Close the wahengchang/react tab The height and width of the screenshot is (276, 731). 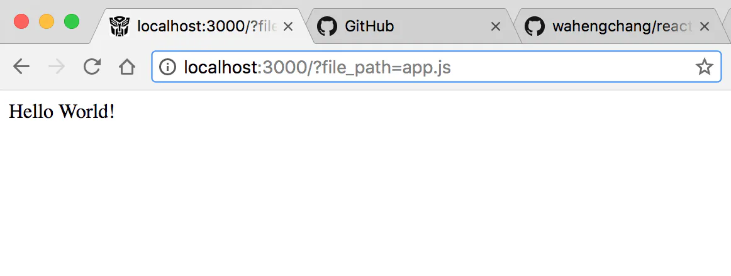[705, 27]
